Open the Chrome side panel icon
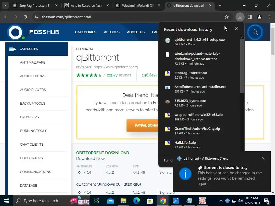Screen dimensions: 275x206 point(250,17)
